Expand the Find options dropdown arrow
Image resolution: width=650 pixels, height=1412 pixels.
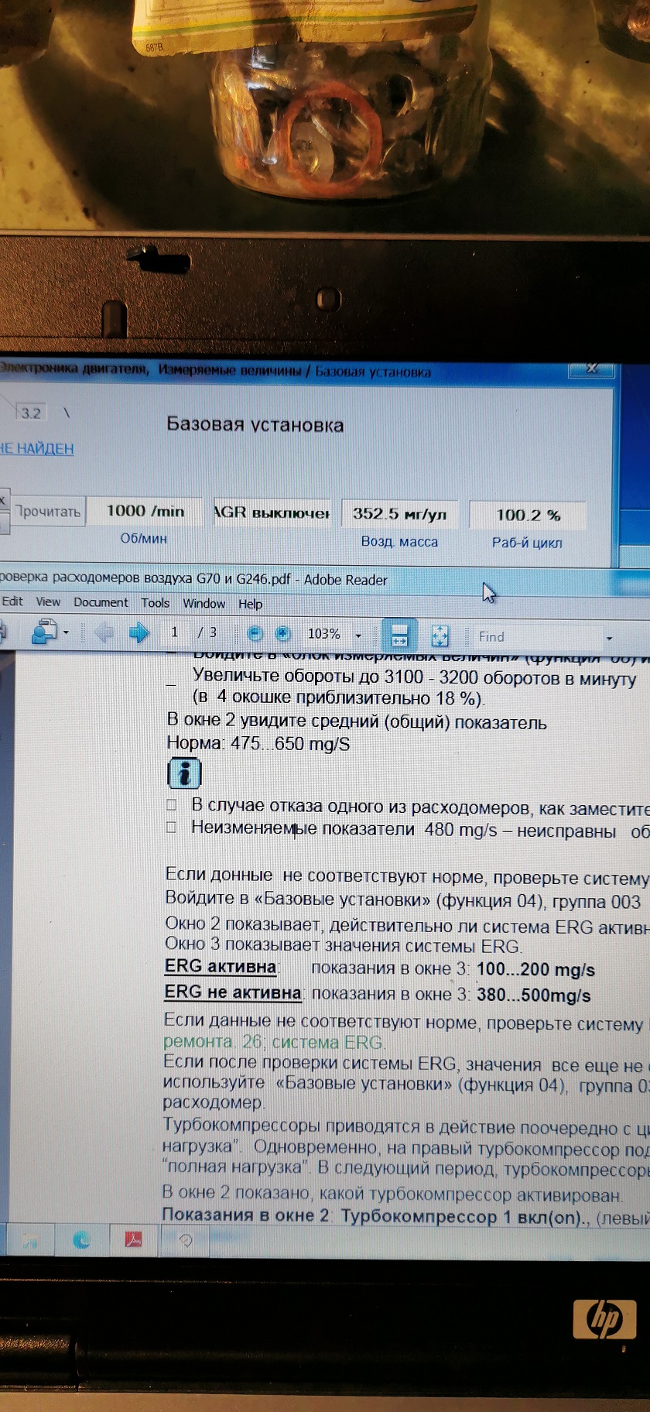point(609,639)
